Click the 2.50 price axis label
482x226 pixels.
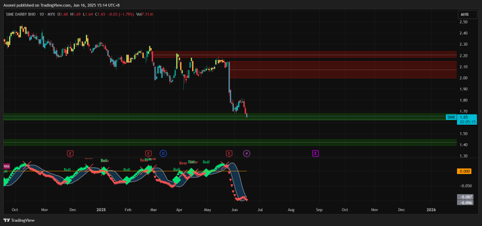pyautogui.click(x=464, y=22)
